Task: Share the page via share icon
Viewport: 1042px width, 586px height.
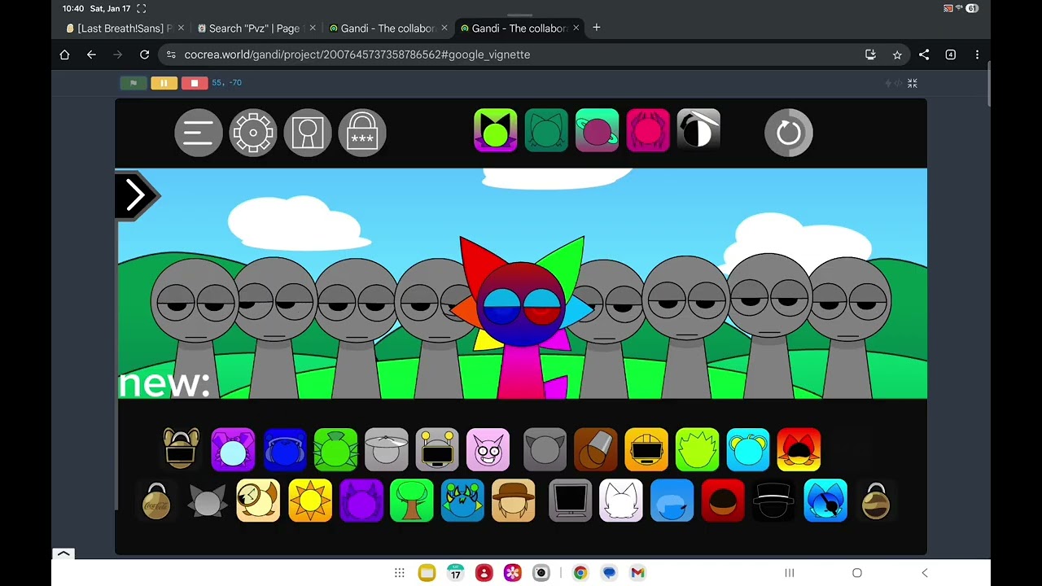Action: click(924, 55)
